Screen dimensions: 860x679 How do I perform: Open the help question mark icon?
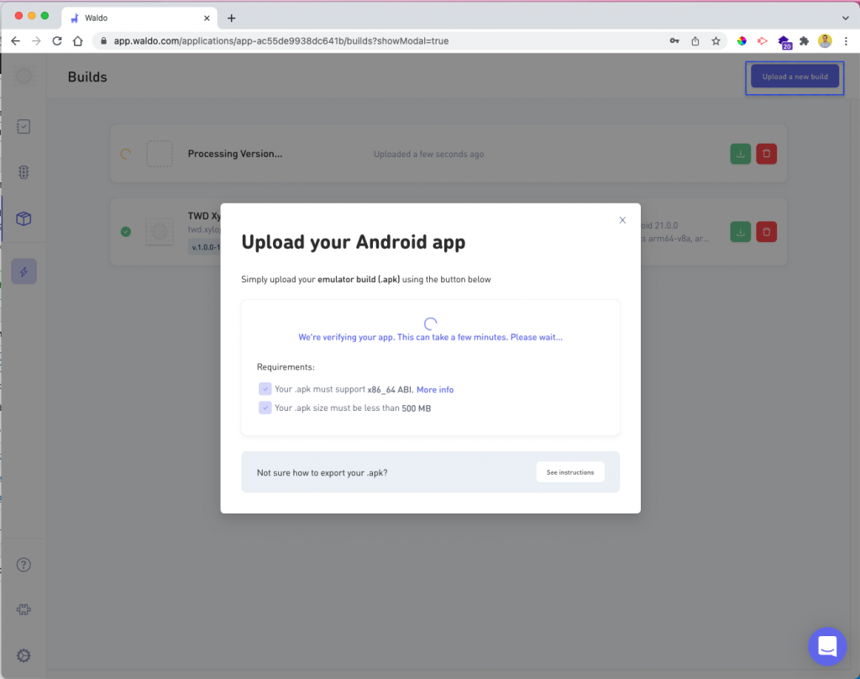tap(24, 565)
